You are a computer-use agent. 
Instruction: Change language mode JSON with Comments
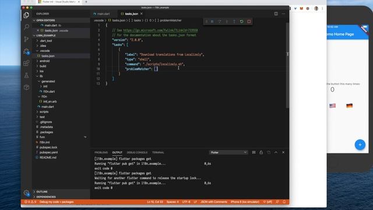pyautogui.click(x=214, y=202)
